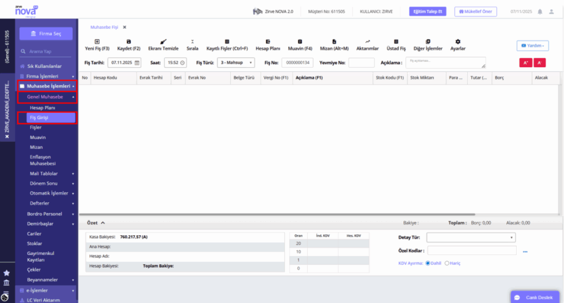This screenshot has width=564, height=303.
Task: Open Kayıtlı Fişler list icon
Action: [227, 42]
